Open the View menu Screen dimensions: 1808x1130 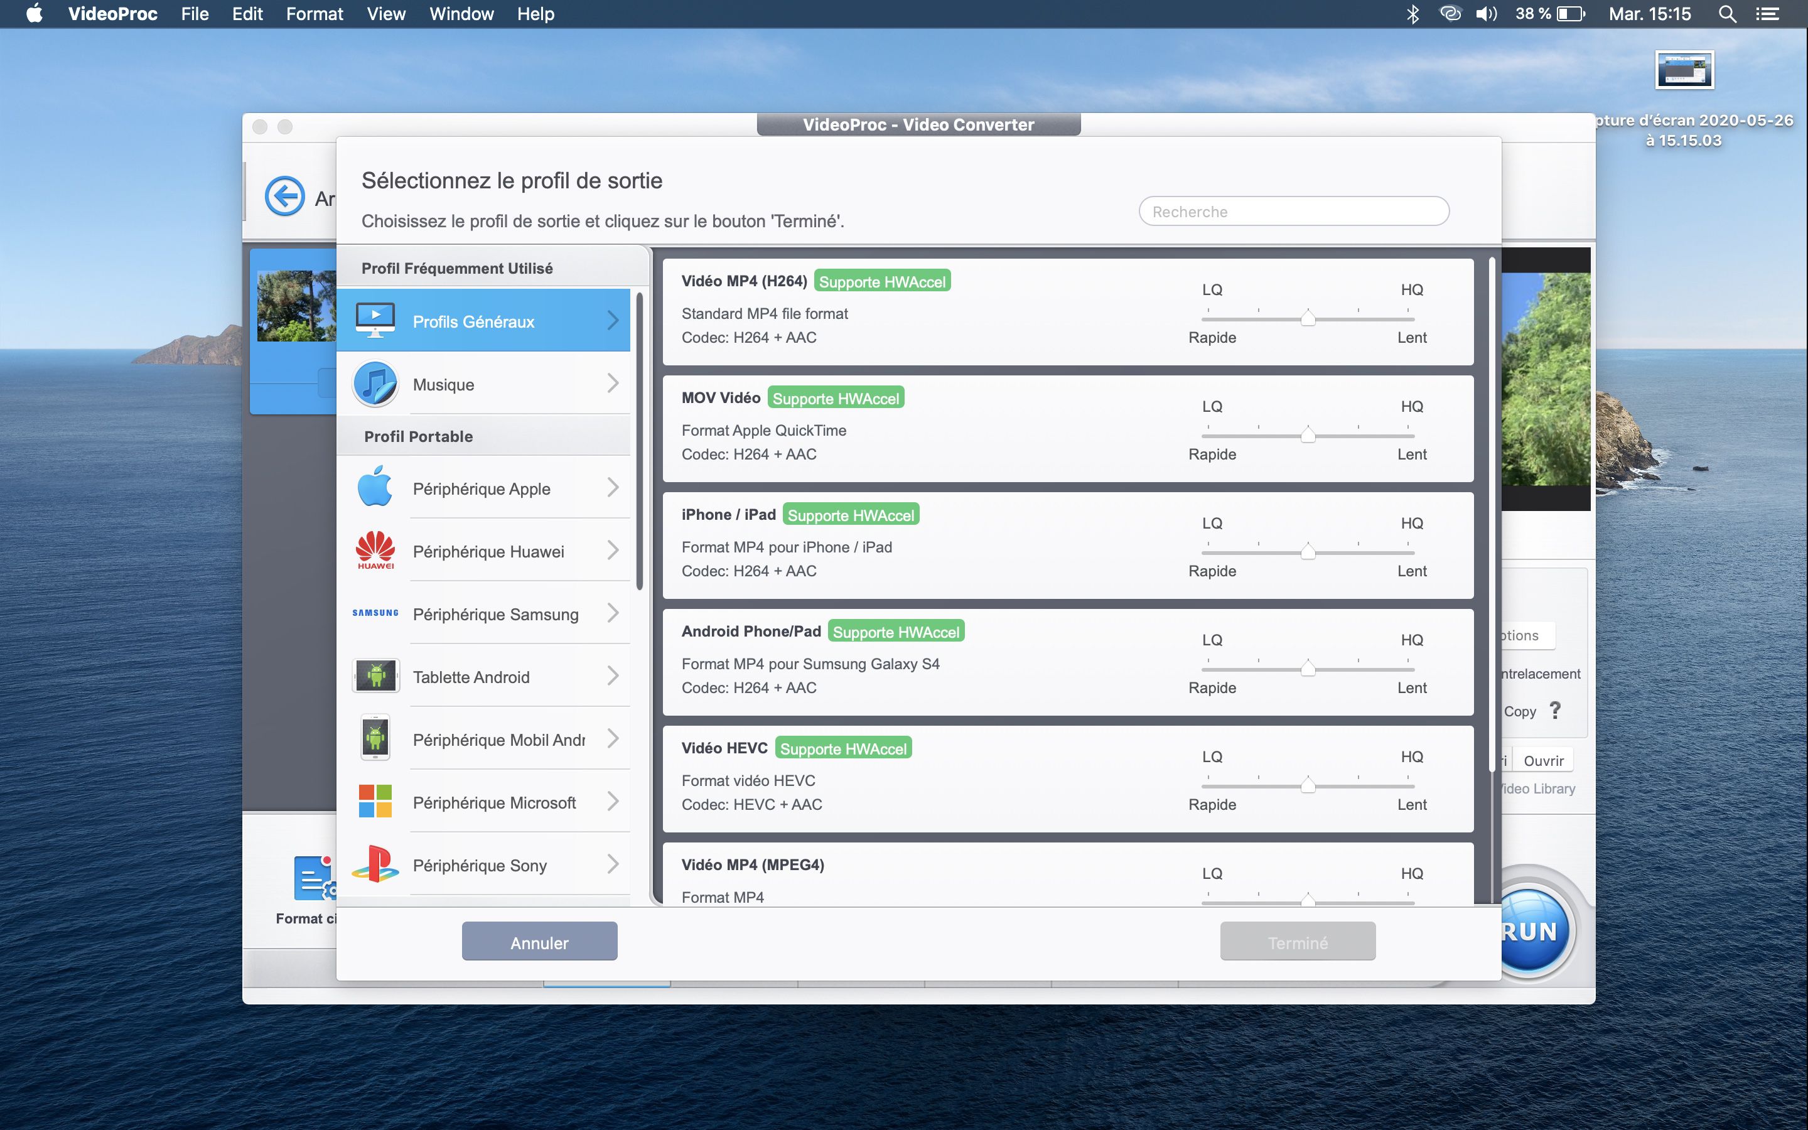click(386, 13)
